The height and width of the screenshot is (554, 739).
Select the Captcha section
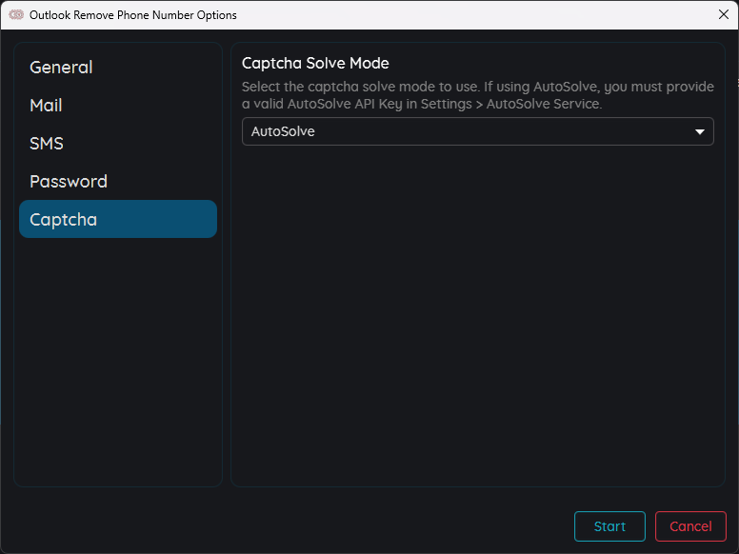[x=118, y=219]
